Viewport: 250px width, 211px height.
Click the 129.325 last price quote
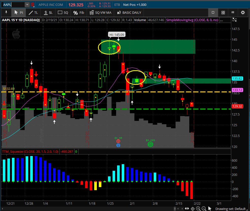point(76,5)
